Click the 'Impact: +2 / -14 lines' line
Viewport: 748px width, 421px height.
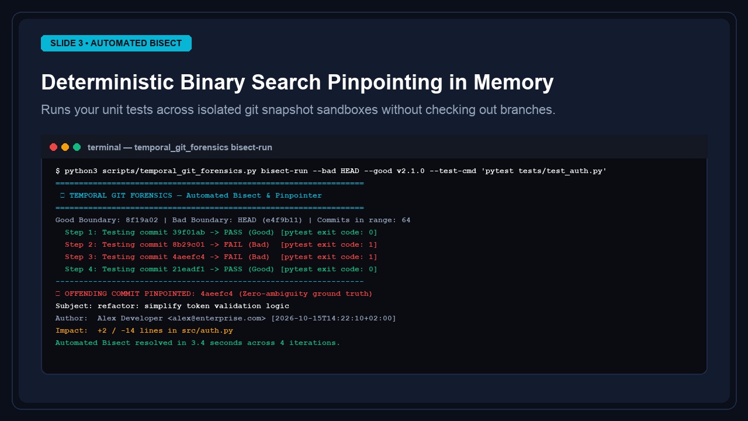coord(144,331)
